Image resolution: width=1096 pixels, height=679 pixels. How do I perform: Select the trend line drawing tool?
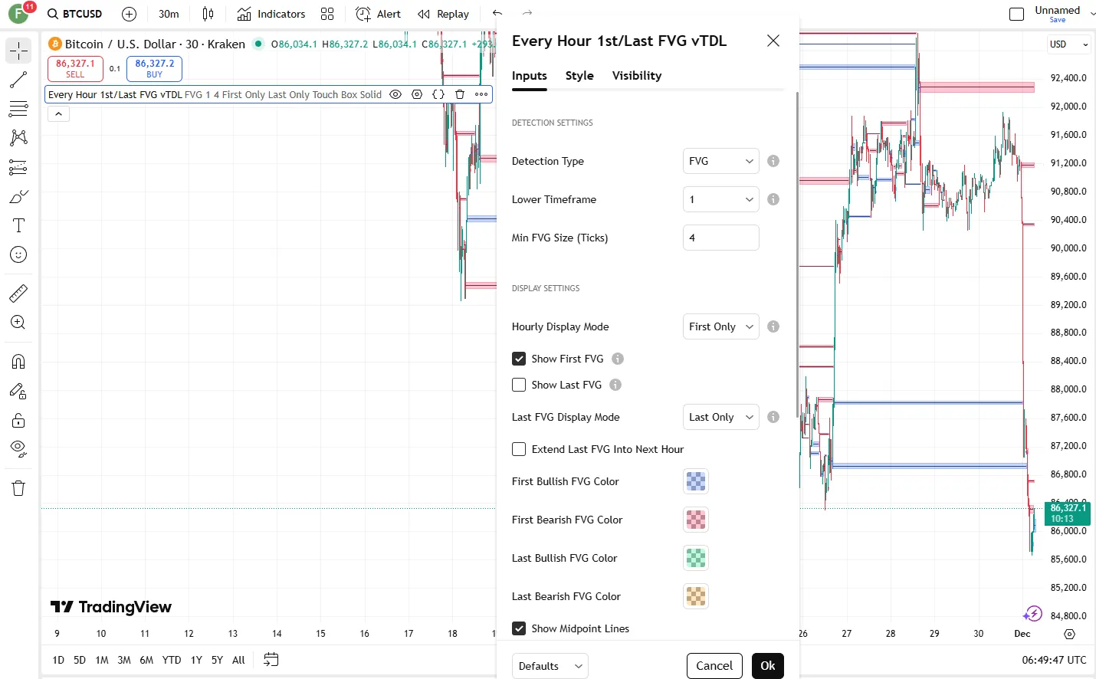pyautogui.click(x=18, y=80)
